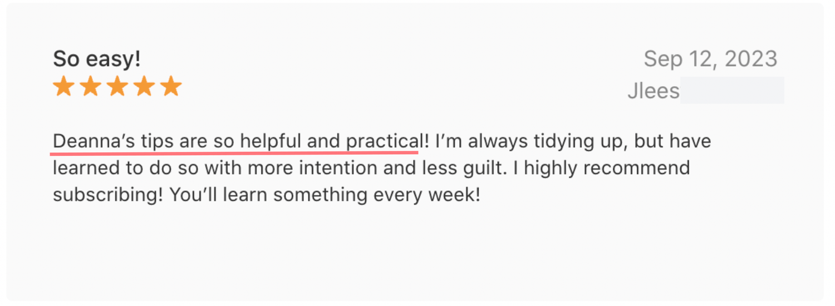835x306 pixels.
Task: Click the second orange rating star
Action: (x=90, y=87)
